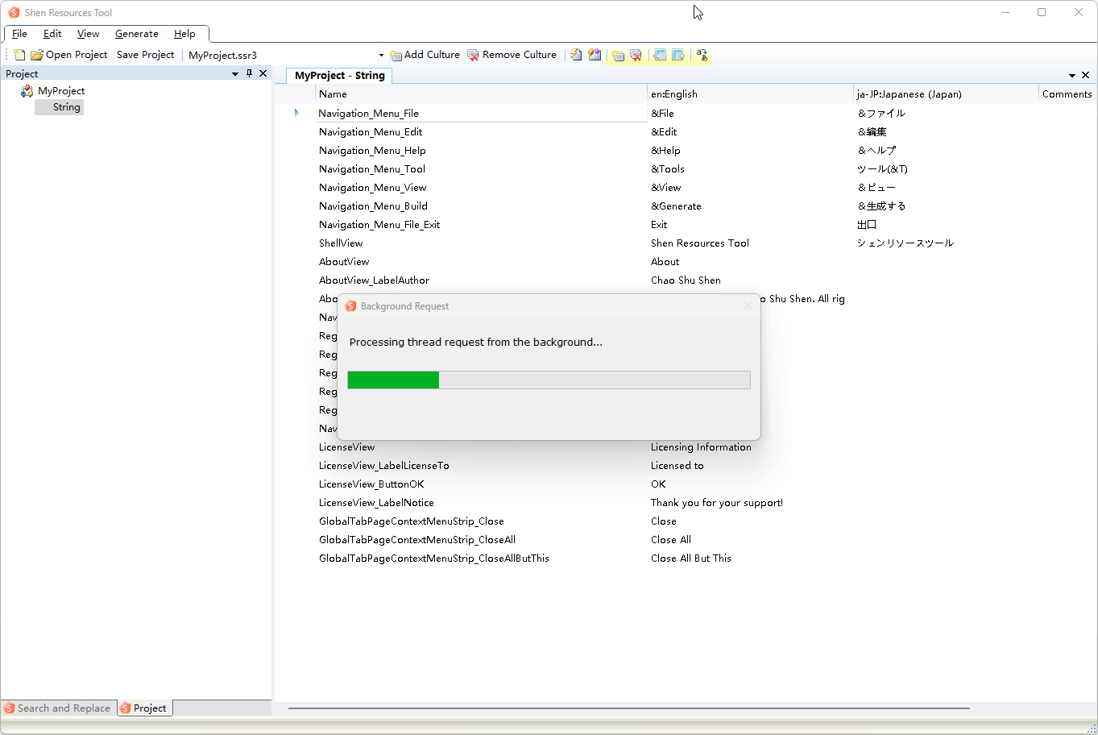Image resolution: width=1098 pixels, height=735 pixels.
Task: Click the Add Culture button
Action: pos(425,55)
